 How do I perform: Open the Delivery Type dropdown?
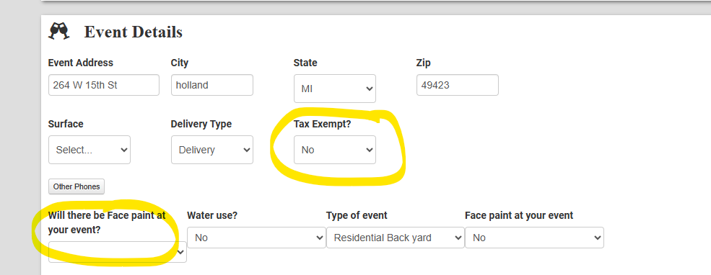pyautogui.click(x=211, y=150)
